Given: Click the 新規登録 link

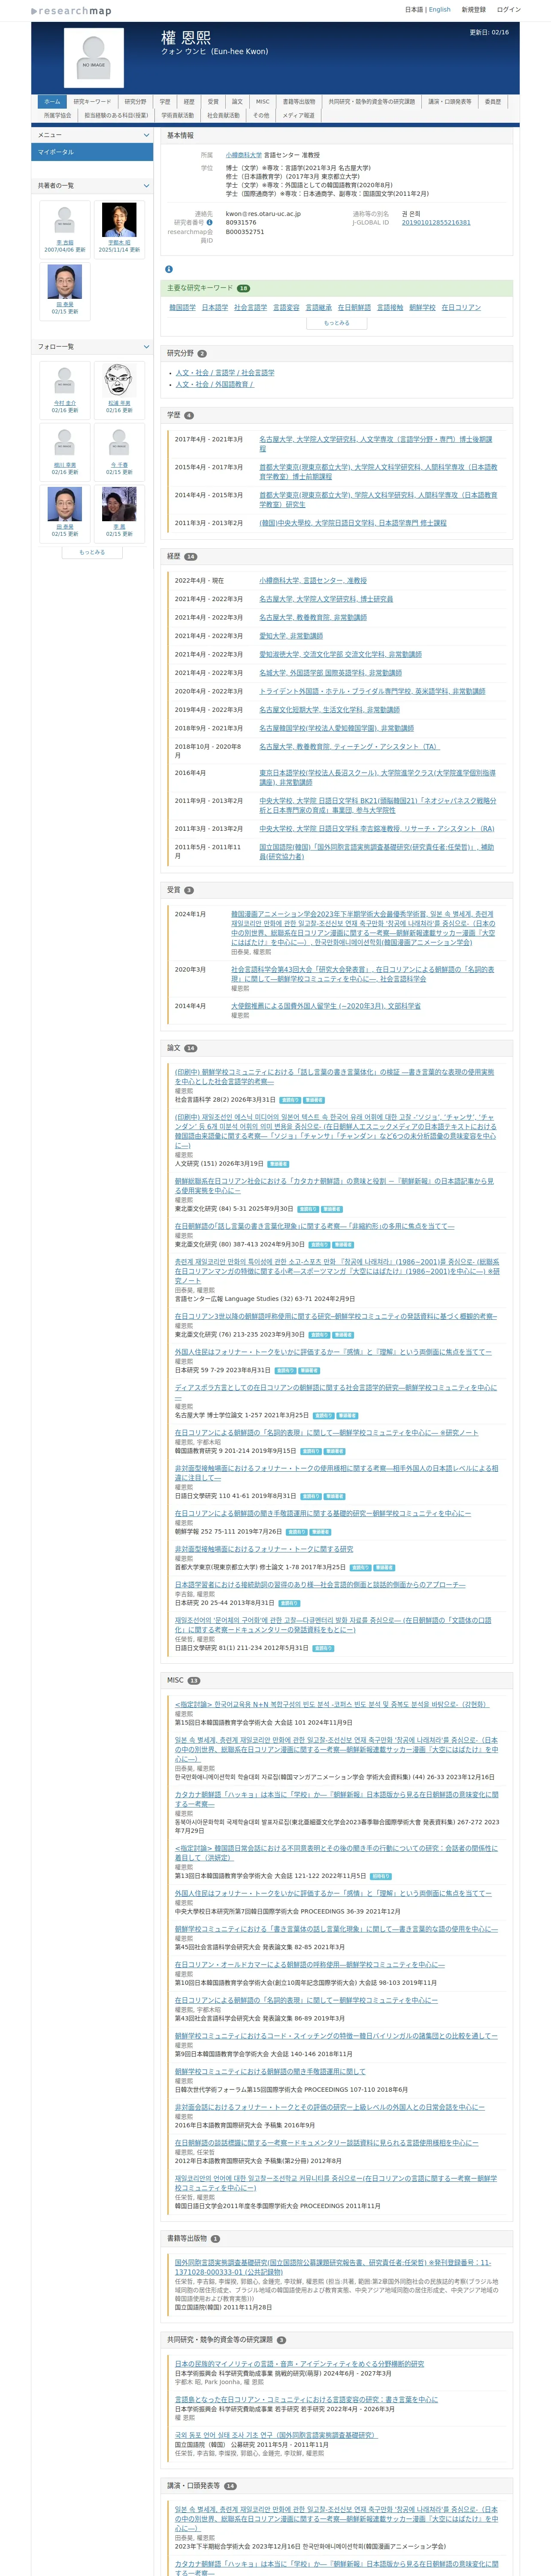Looking at the screenshot, I should tap(474, 9).
